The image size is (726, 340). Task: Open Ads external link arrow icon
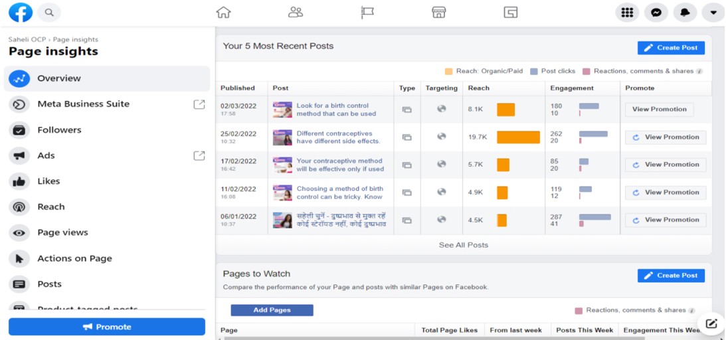coord(199,155)
